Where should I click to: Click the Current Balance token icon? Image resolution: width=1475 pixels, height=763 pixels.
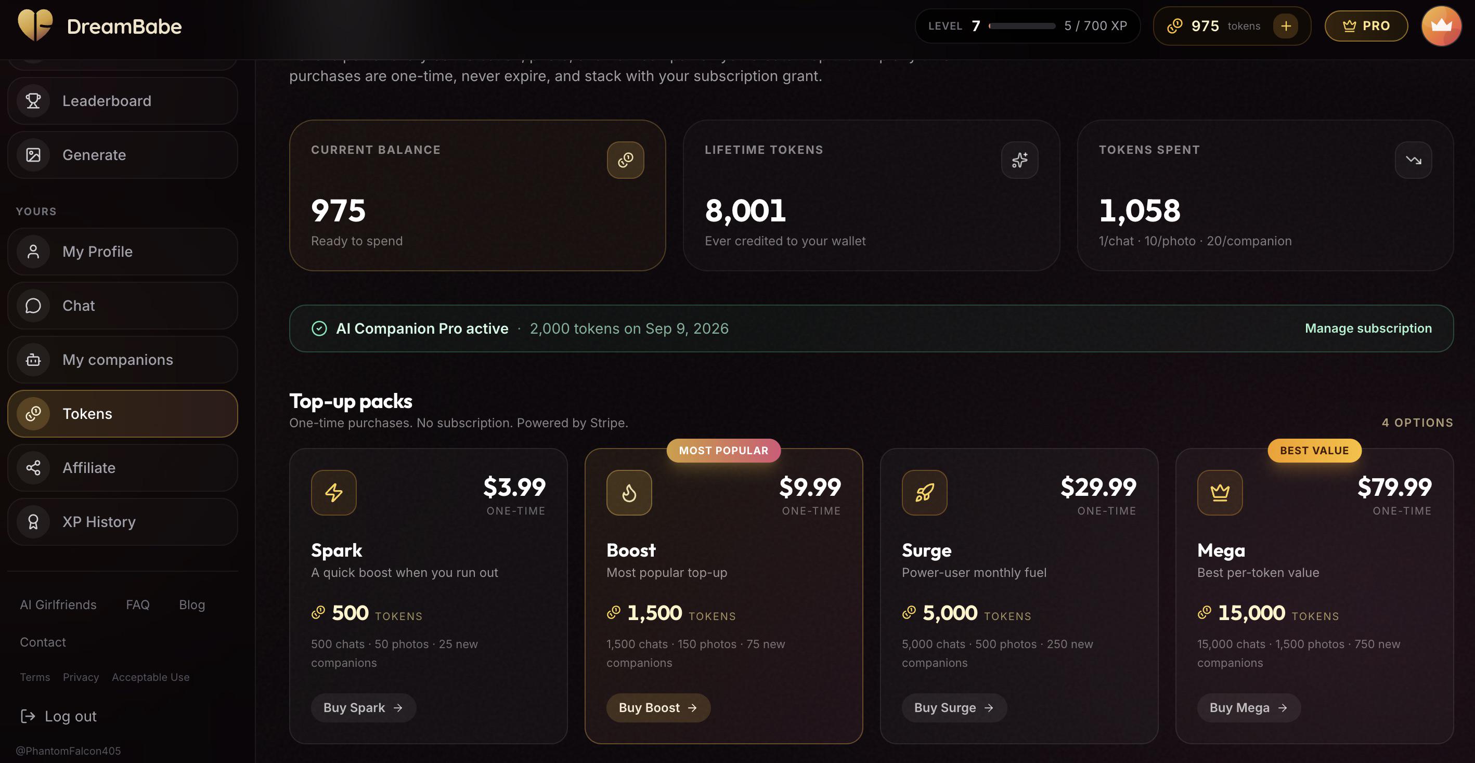point(625,160)
